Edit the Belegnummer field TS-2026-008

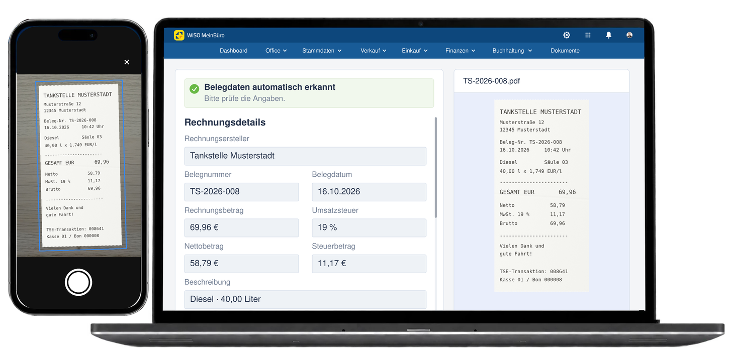click(241, 192)
